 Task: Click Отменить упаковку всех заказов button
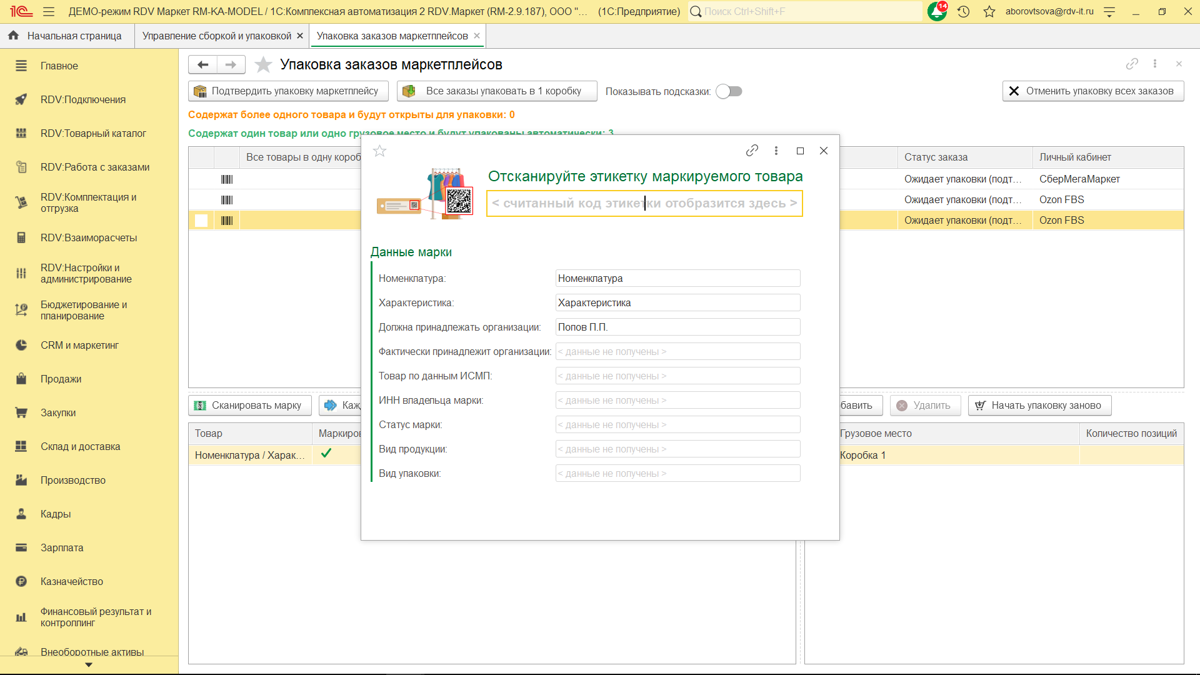[1093, 91]
